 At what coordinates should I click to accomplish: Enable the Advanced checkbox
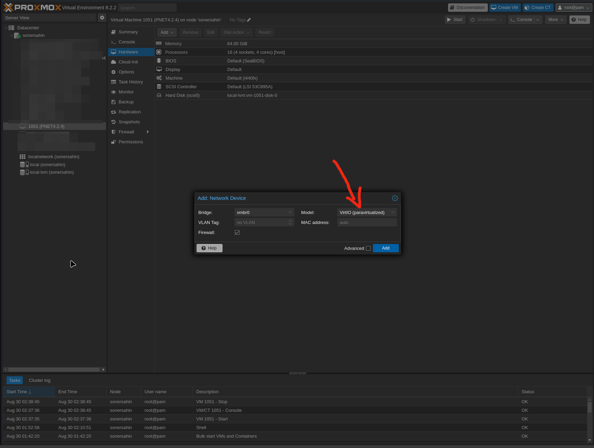(x=368, y=248)
